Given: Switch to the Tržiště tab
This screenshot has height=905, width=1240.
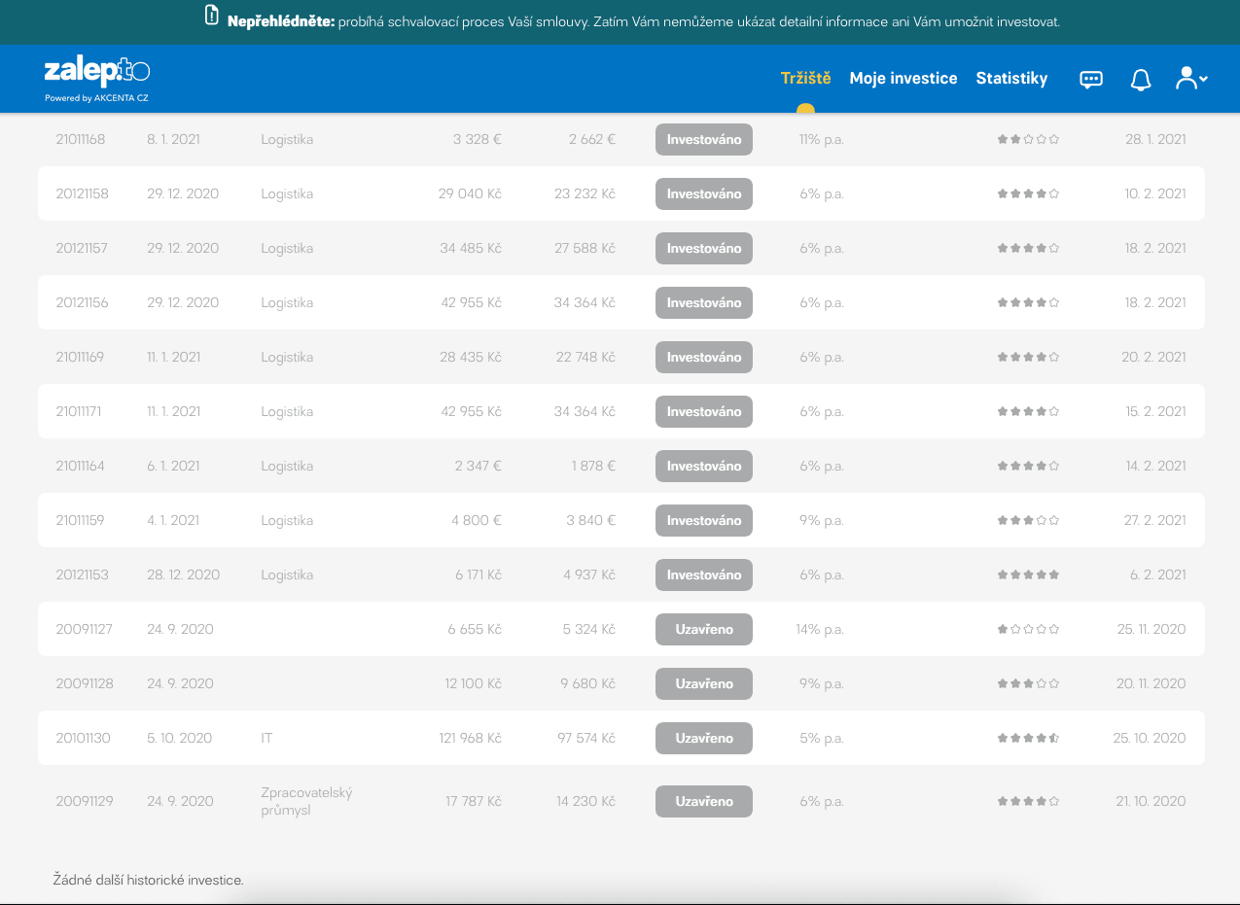Looking at the screenshot, I should [806, 79].
